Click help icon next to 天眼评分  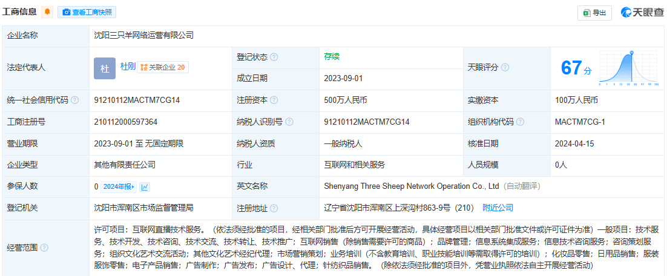[505, 68]
